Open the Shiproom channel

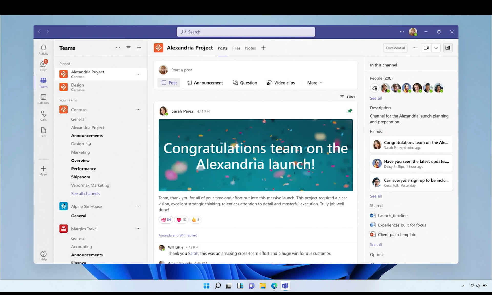click(81, 177)
